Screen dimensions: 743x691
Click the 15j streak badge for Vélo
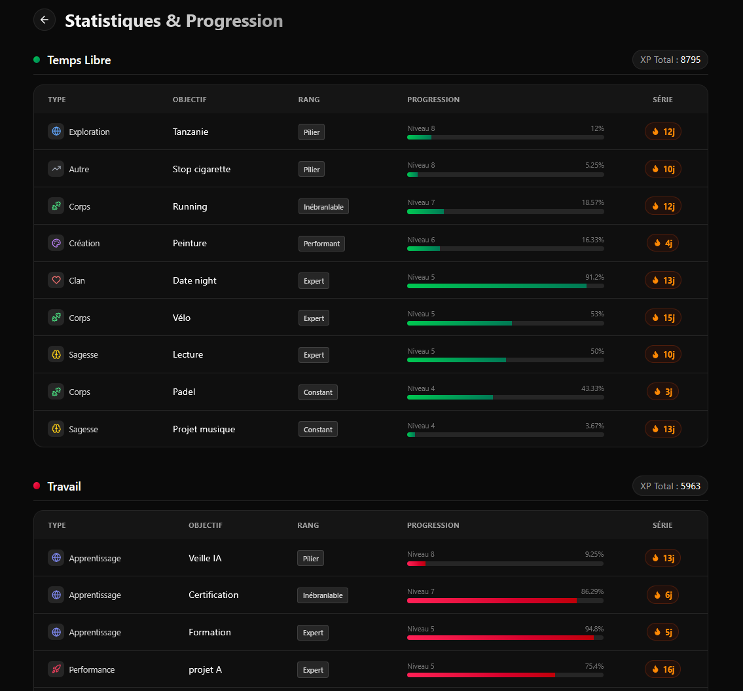pyautogui.click(x=663, y=318)
